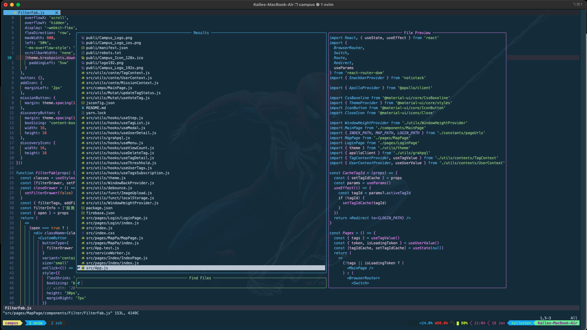
Task: Select src/utils/funct/ImageUpload.js result
Action: coord(119,193)
